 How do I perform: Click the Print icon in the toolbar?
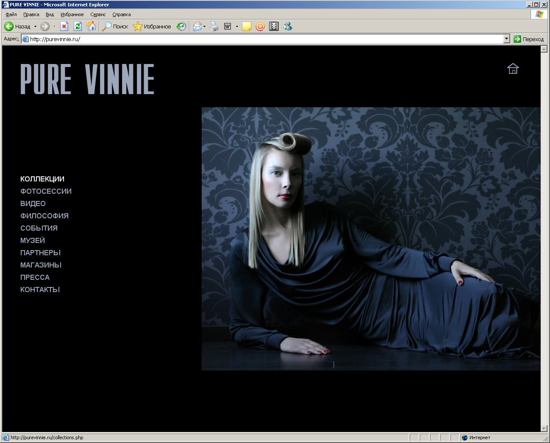pyautogui.click(x=214, y=26)
